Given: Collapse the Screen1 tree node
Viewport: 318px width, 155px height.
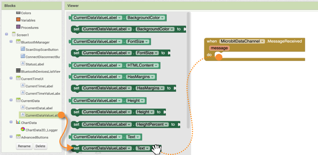Looking at the screenshot, I should pyautogui.click(x=6, y=34).
